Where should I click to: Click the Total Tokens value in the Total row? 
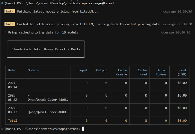click(166, 121)
